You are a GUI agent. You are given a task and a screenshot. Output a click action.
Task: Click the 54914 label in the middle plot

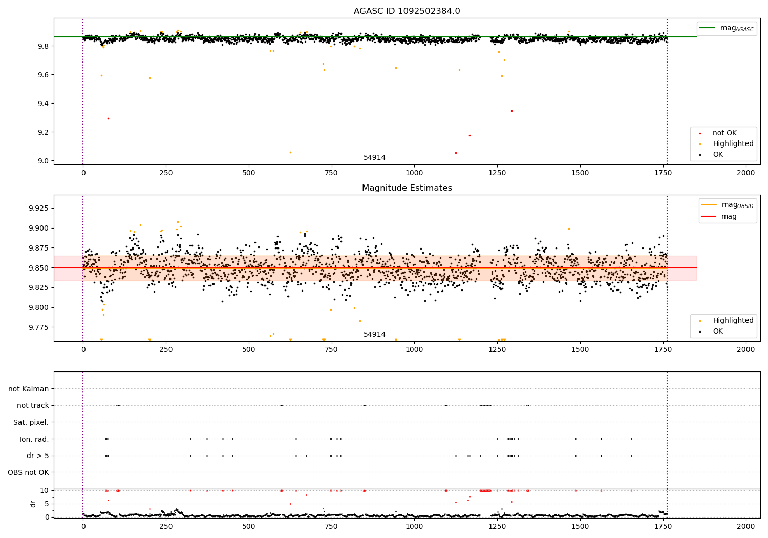(374, 335)
